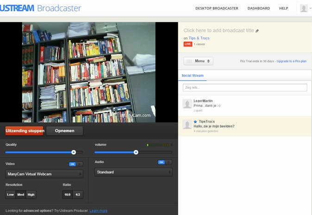Click LezerMartin's avatar in the chat
This screenshot has height=215, width=312.
pos(187,104)
